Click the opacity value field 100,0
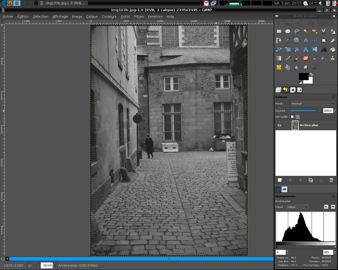The height and width of the screenshot is (270, 338). pos(328,111)
